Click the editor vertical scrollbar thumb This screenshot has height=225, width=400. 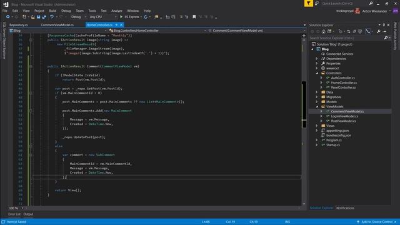(x=304, y=104)
